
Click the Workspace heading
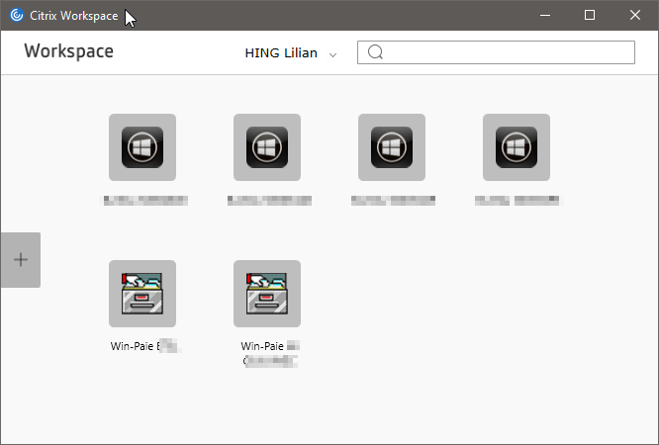click(x=68, y=51)
